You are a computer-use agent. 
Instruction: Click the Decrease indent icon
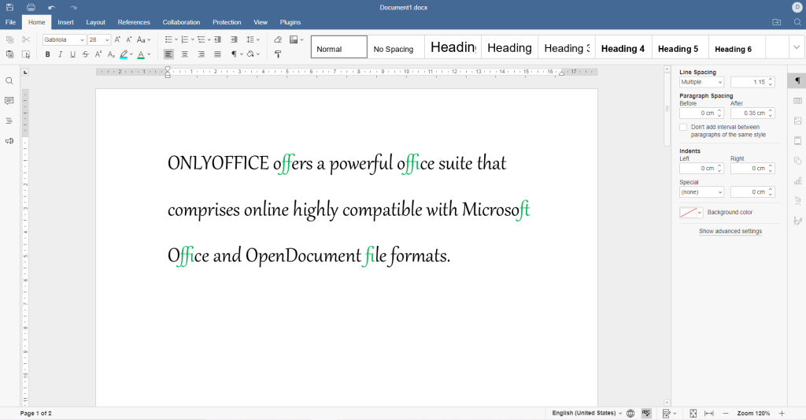(217, 39)
